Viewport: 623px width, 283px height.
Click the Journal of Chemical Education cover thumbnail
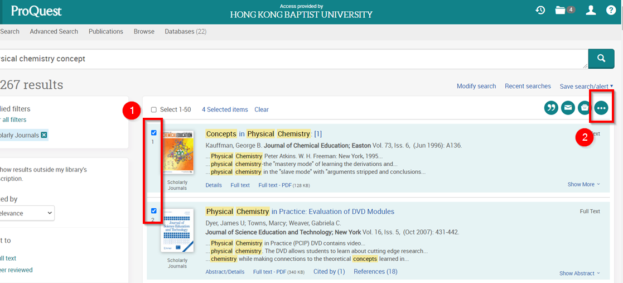177,152
